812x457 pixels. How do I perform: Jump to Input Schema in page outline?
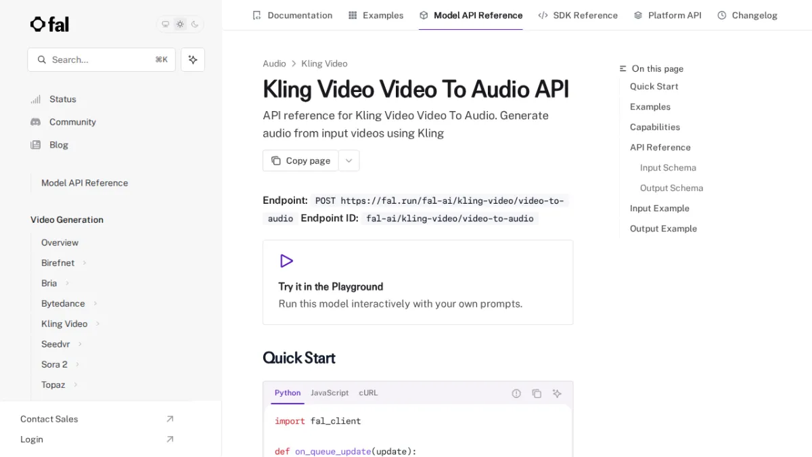click(668, 167)
